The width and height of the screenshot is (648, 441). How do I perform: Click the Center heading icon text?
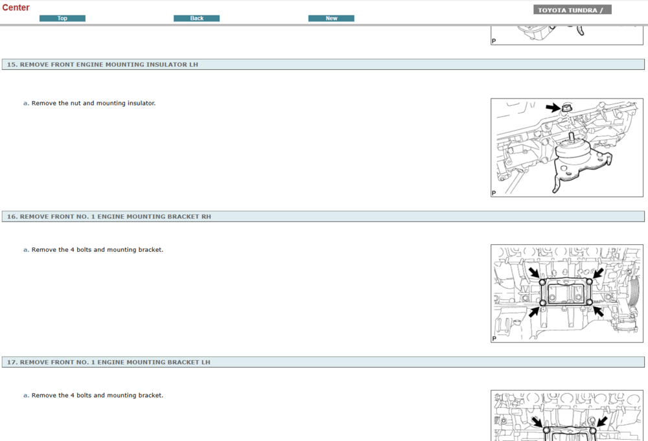point(16,7)
